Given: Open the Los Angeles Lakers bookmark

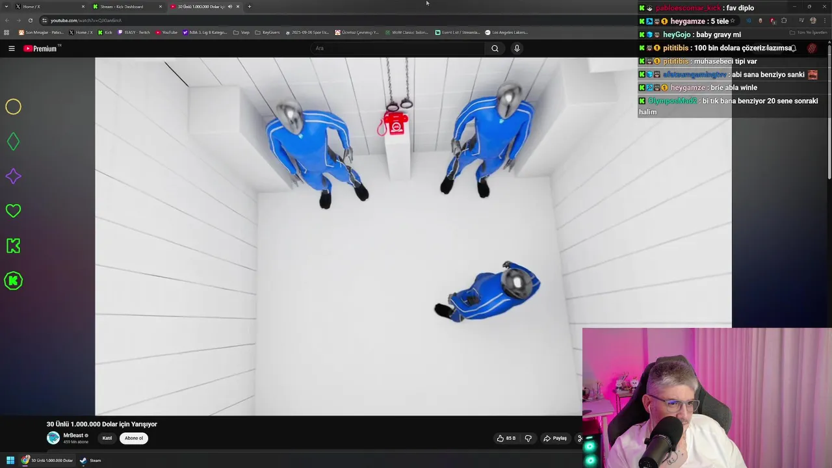Looking at the screenshot, I should (x=506, y=32).
